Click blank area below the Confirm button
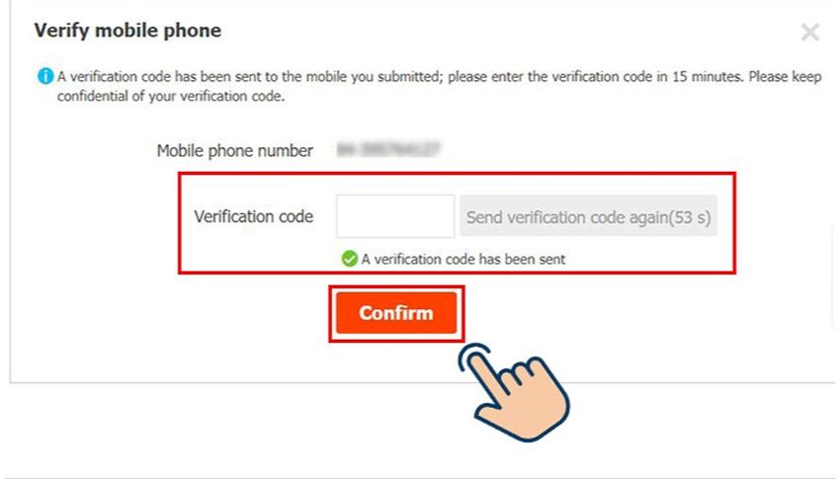This screenshot has height=479, width=840. pos(268,359)
